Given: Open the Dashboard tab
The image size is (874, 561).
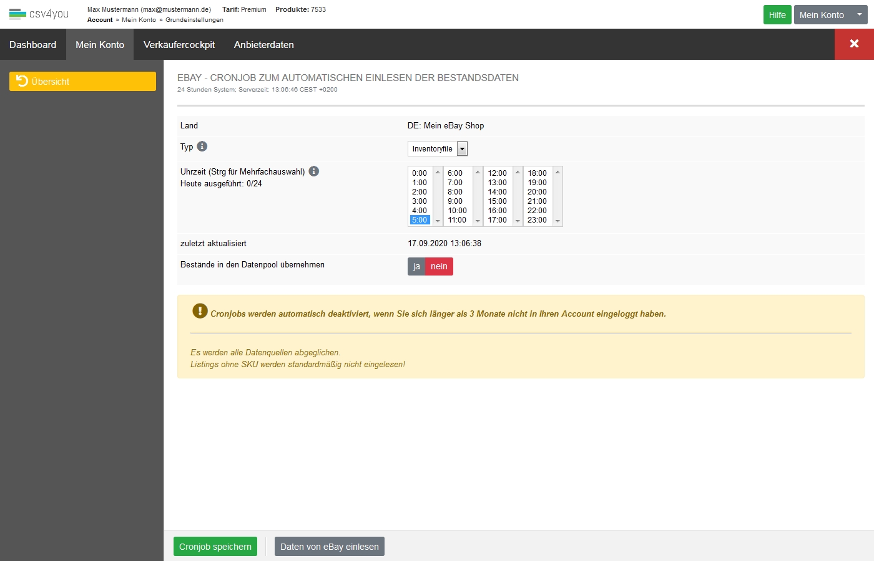Looking at the screenshot, I should pyautogui.click(x=33, y=45).
